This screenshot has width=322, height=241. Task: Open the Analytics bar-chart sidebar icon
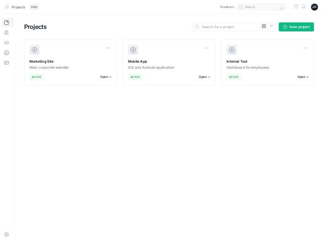point(7,53)
